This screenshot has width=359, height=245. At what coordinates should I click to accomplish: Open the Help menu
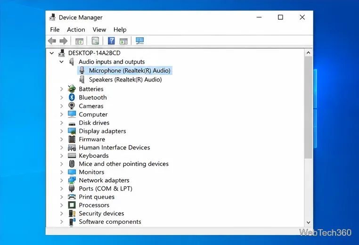click(120, 30)
